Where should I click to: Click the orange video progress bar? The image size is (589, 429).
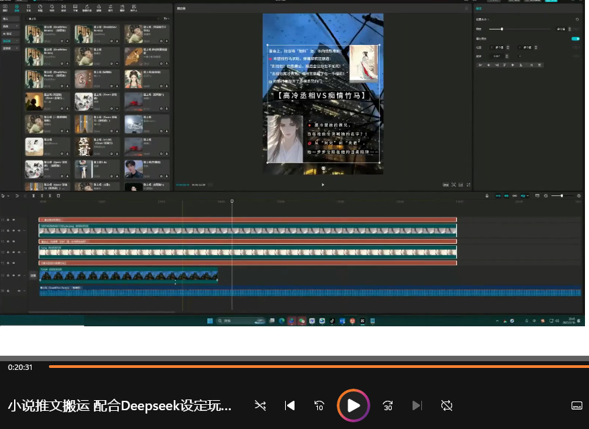[x=319, y=366]
